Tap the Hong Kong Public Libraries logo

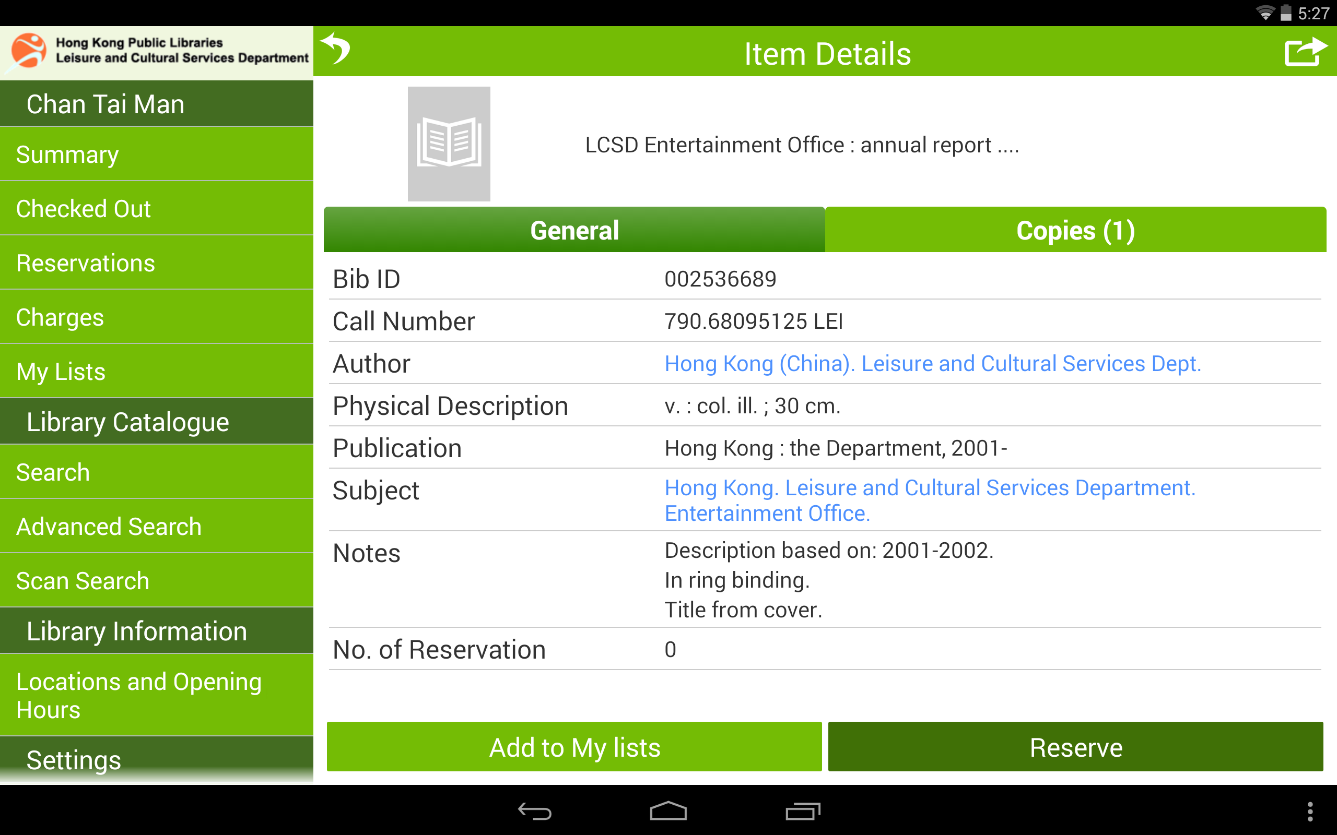tap(157, 50)
